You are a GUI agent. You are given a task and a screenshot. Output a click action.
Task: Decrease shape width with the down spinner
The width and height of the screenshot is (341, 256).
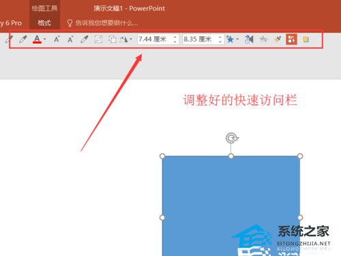(220, 42)
